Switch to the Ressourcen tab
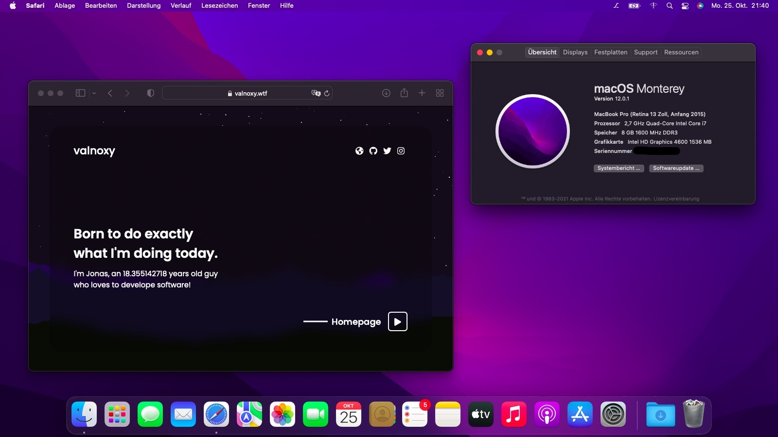 681,52
